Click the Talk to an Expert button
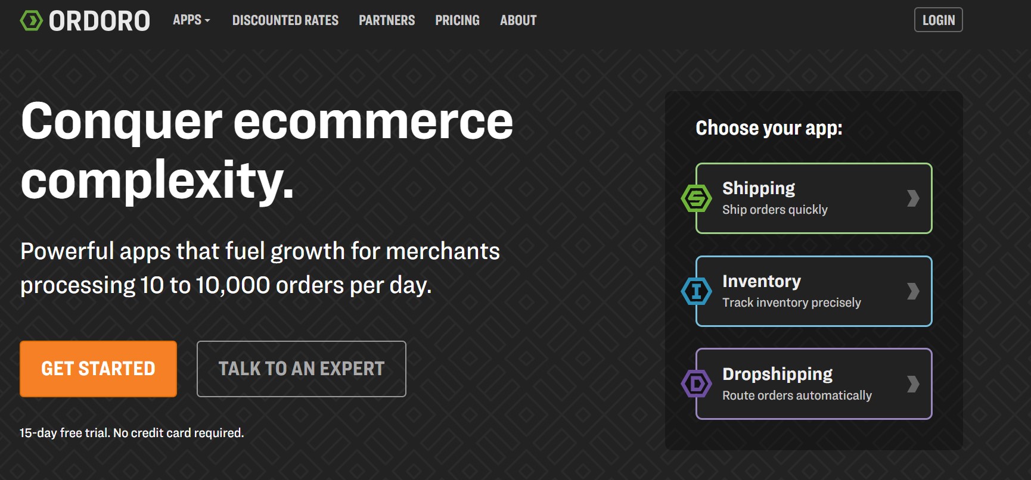The image size is (1031, 480). [x=302, y=369]
